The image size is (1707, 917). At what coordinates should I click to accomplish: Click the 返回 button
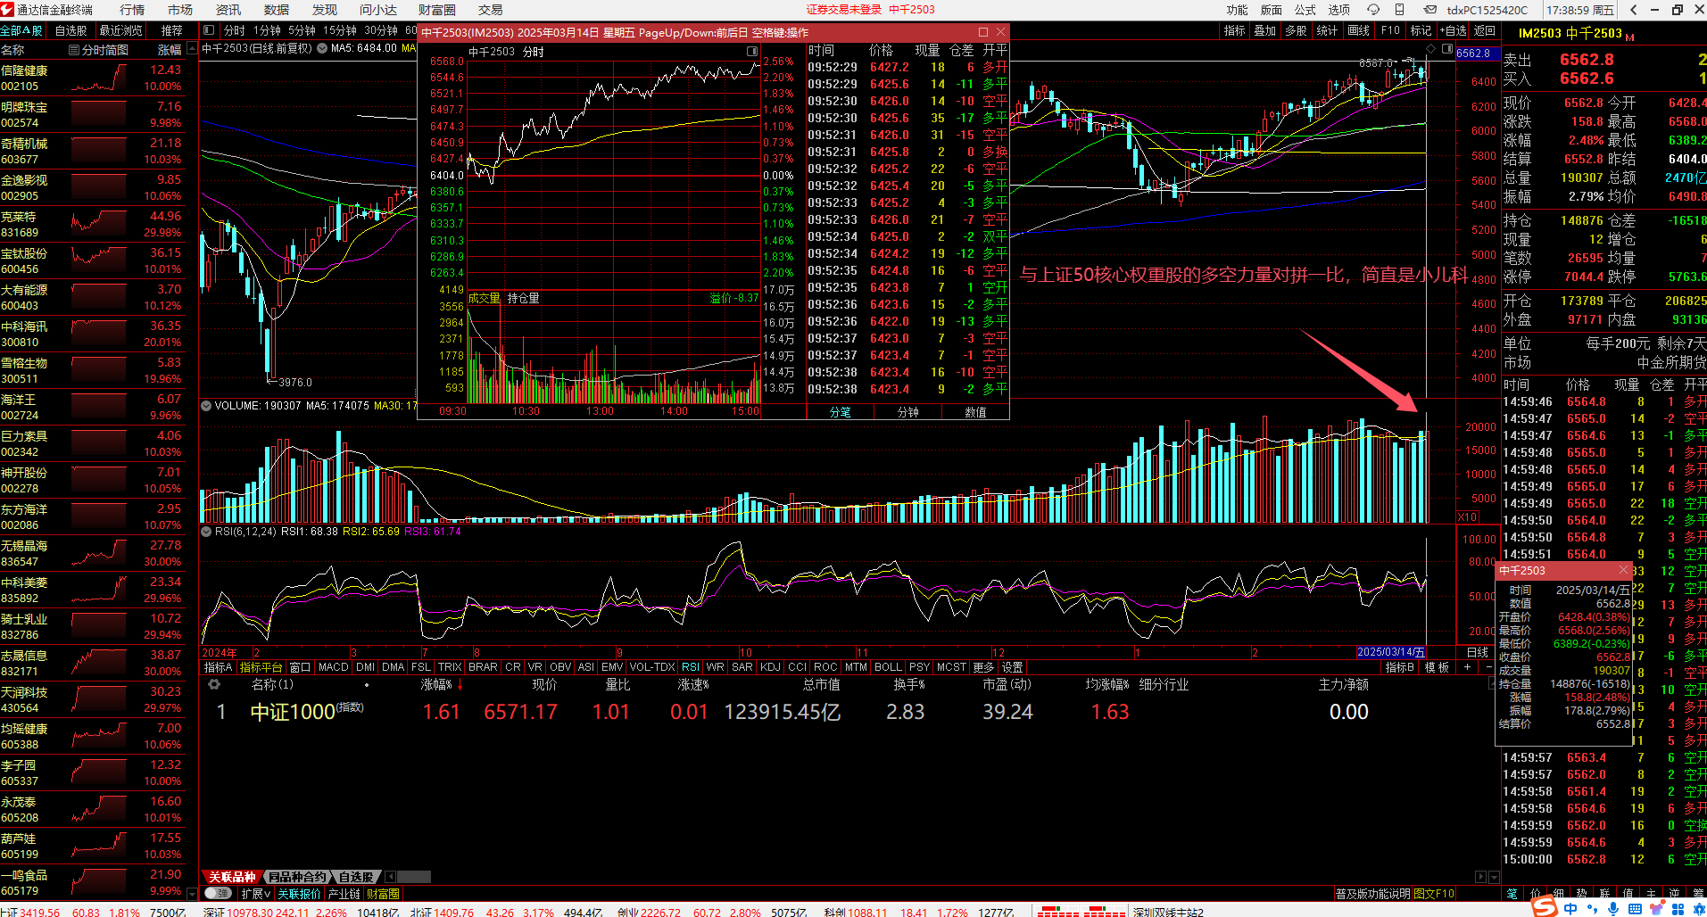coord(1484,30)
